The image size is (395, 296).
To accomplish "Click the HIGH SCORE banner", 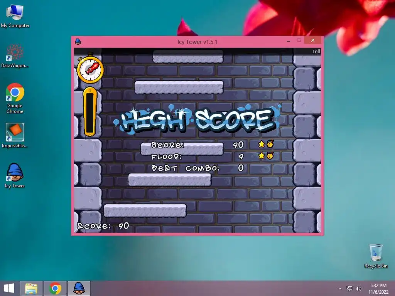I will (197, 119).
